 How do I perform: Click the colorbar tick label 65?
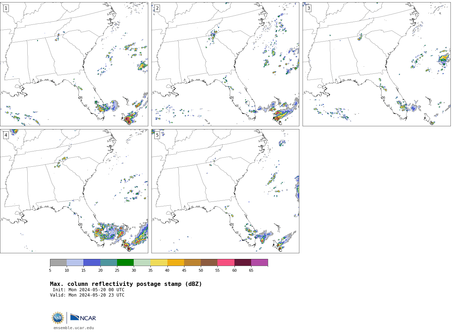251,271
